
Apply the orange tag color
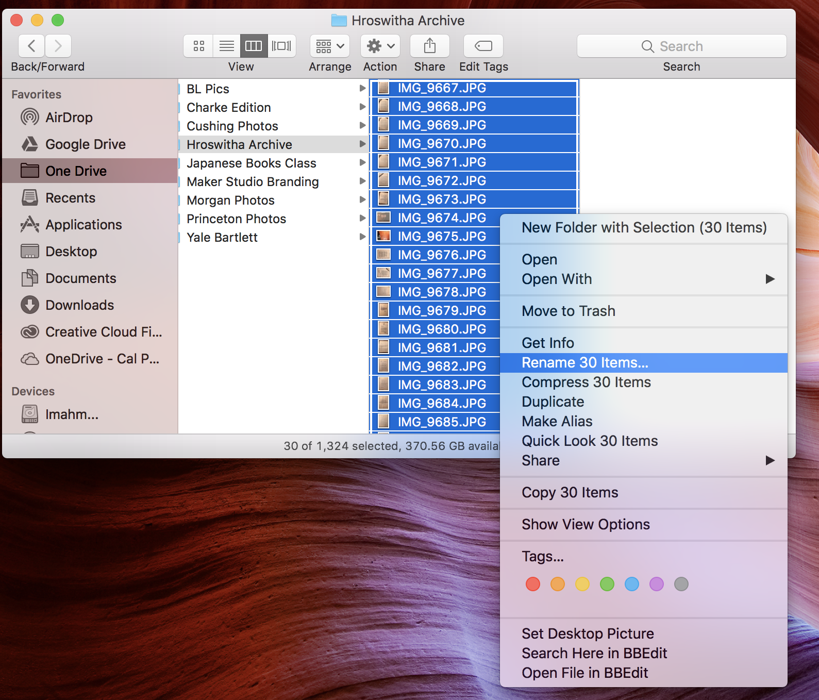point(558,584)
